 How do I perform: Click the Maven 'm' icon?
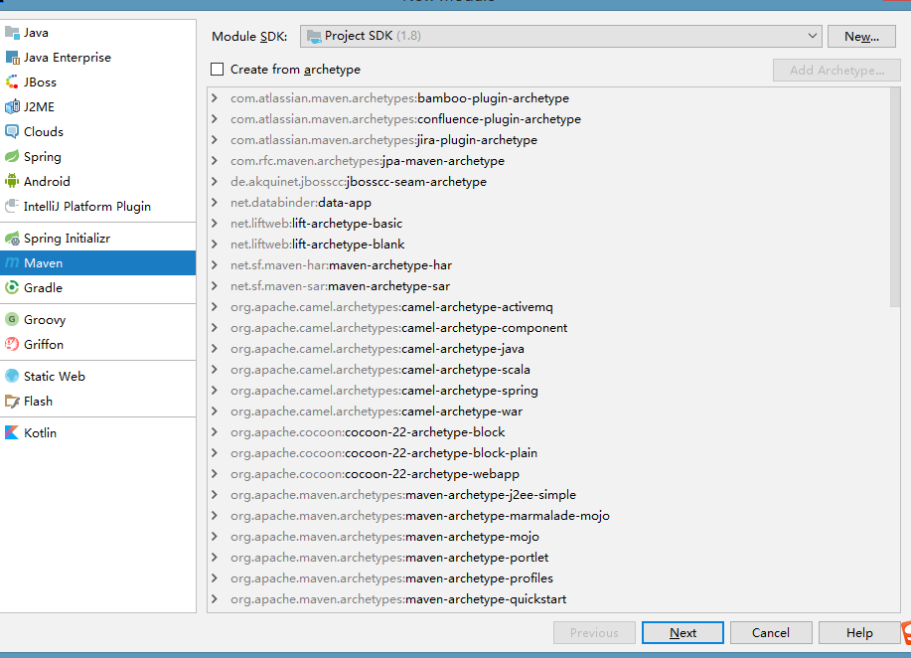point(12,262)
